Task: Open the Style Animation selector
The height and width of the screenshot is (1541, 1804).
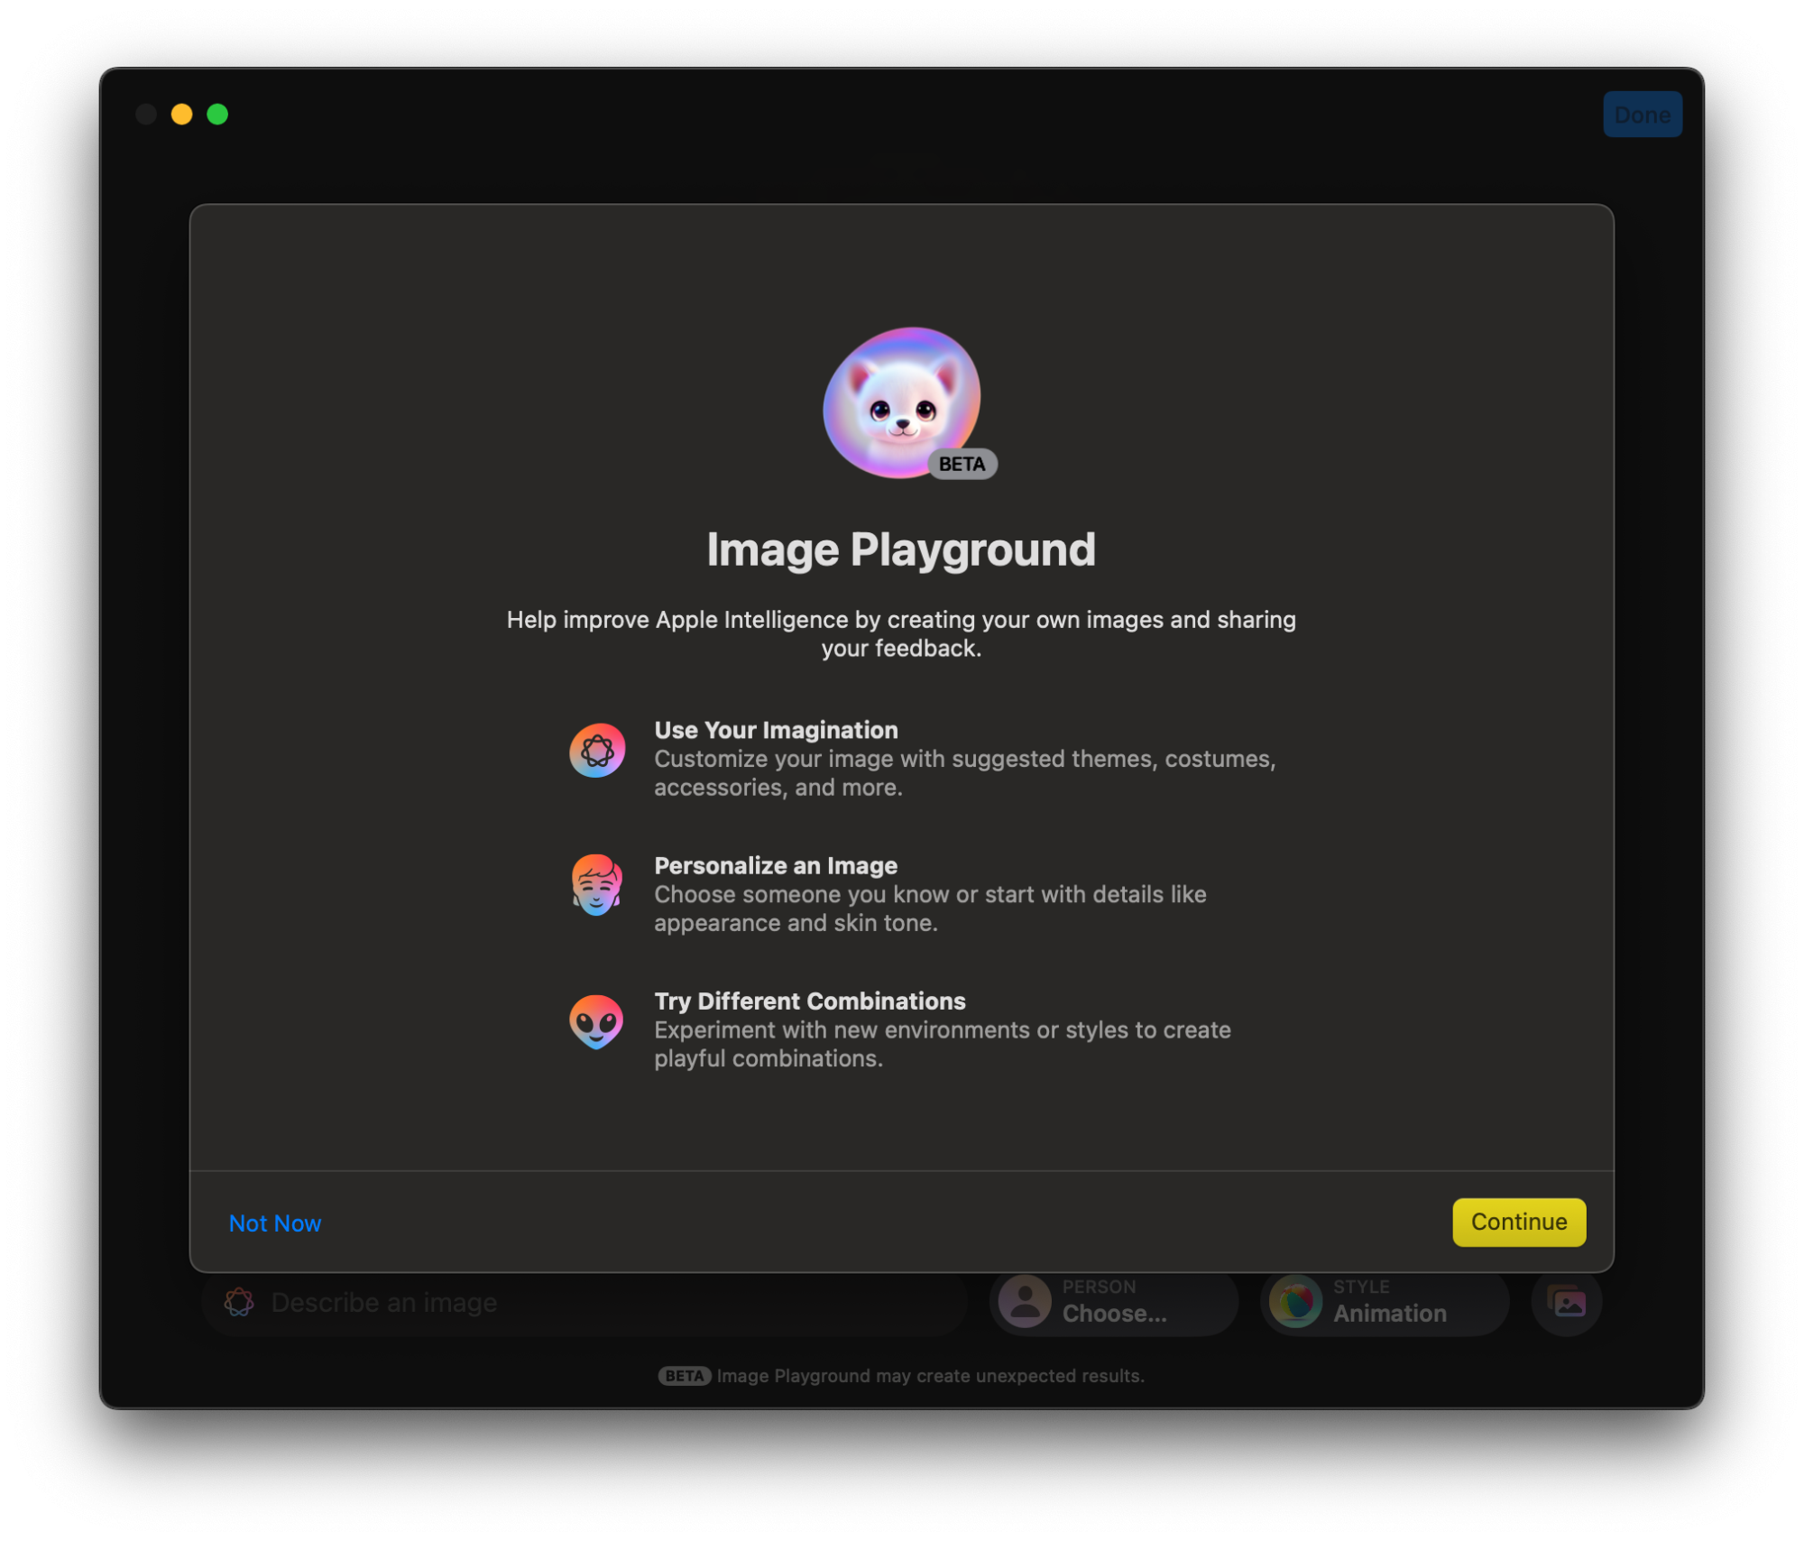Action: click(x=1385, y=1302)
